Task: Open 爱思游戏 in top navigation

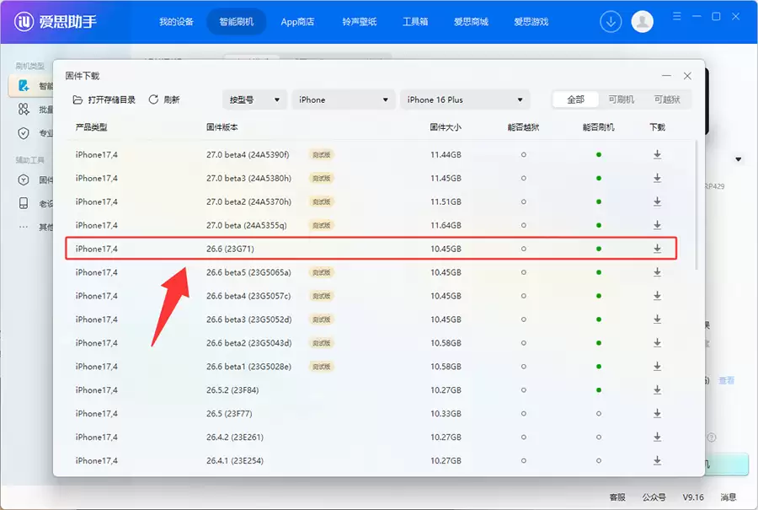Action: point(531,22)
